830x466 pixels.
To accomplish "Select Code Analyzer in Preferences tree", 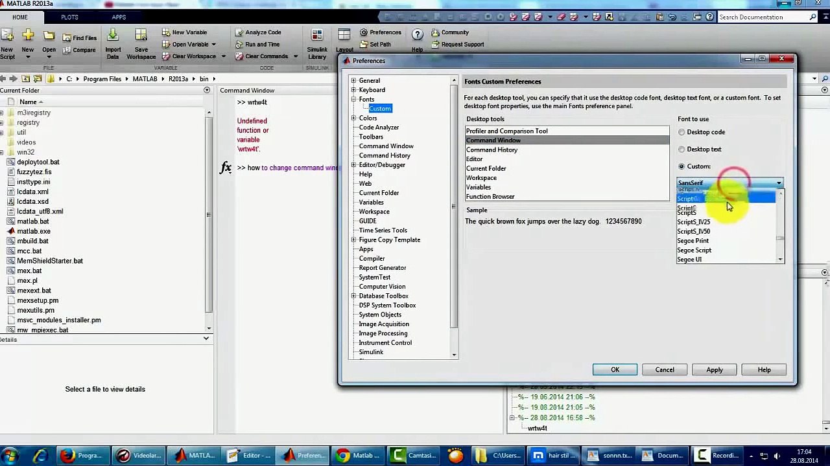I will click(x=379, y=127).
